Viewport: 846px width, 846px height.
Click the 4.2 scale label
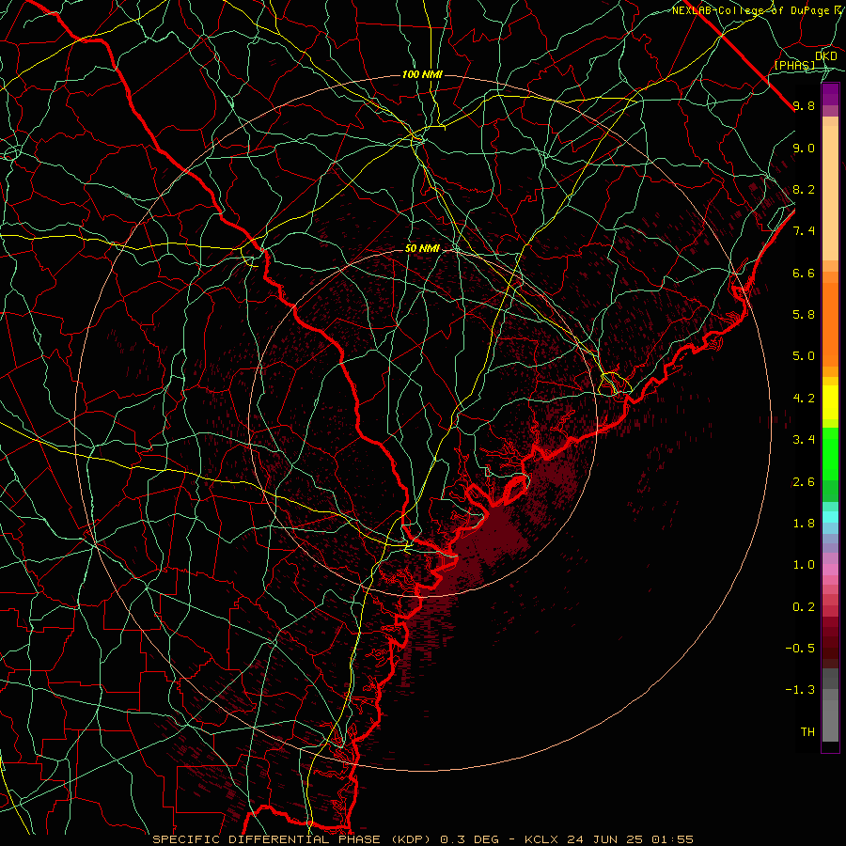(804, 399)
